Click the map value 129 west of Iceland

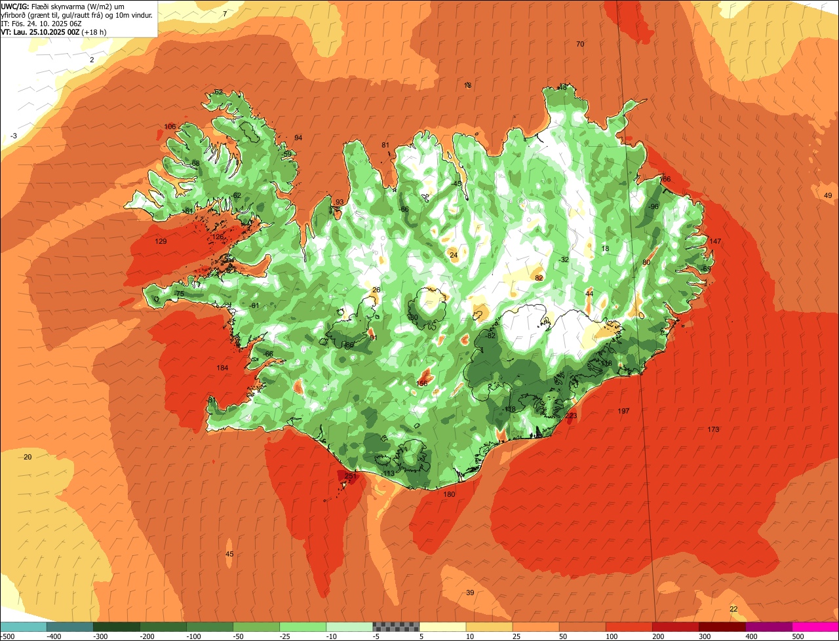coord(161,241)
